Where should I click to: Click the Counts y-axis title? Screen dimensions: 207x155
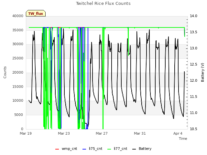pos(5,72)
